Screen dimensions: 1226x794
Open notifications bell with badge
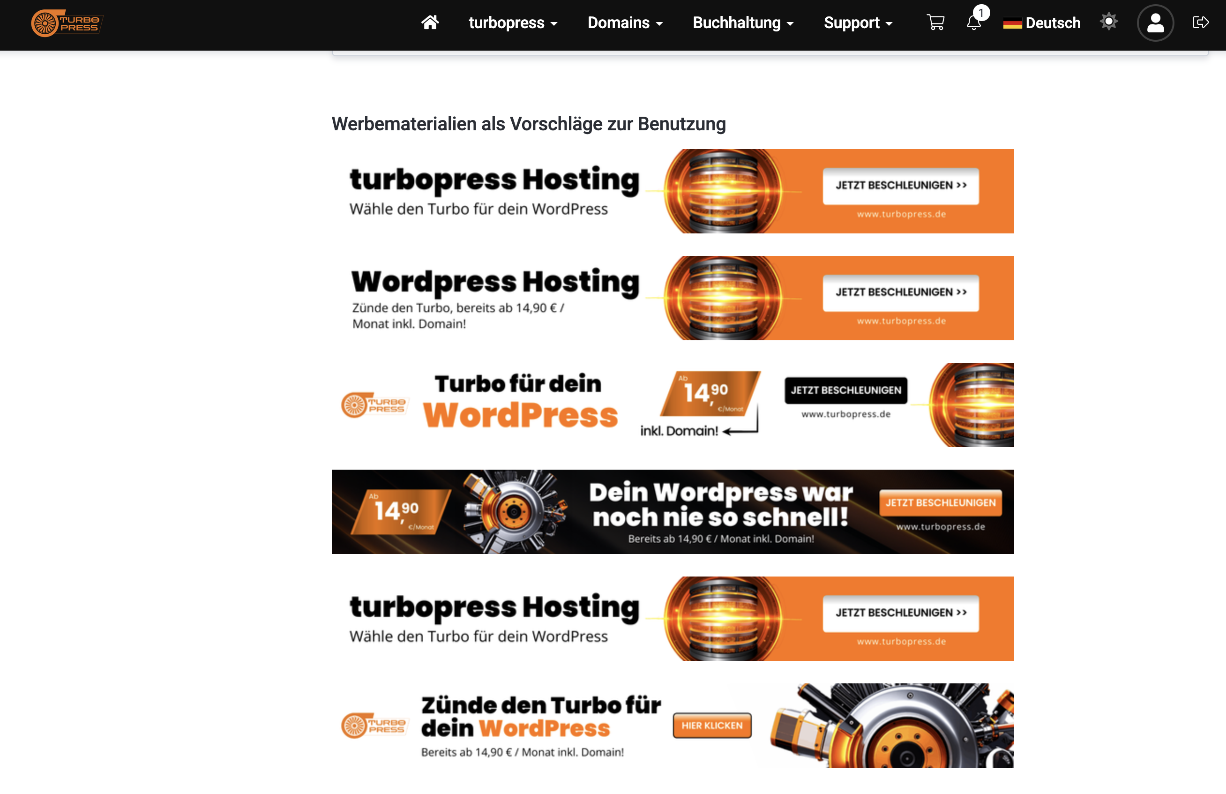pyautogui.click(x=973, y=22)
